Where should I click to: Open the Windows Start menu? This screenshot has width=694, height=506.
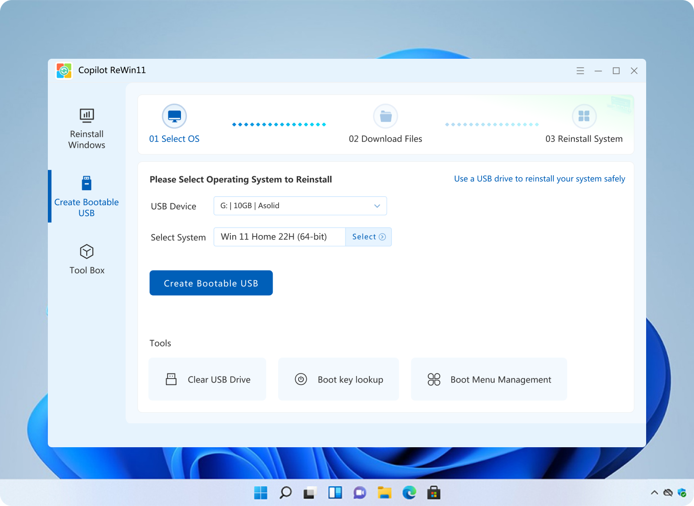tap(261, 493)
